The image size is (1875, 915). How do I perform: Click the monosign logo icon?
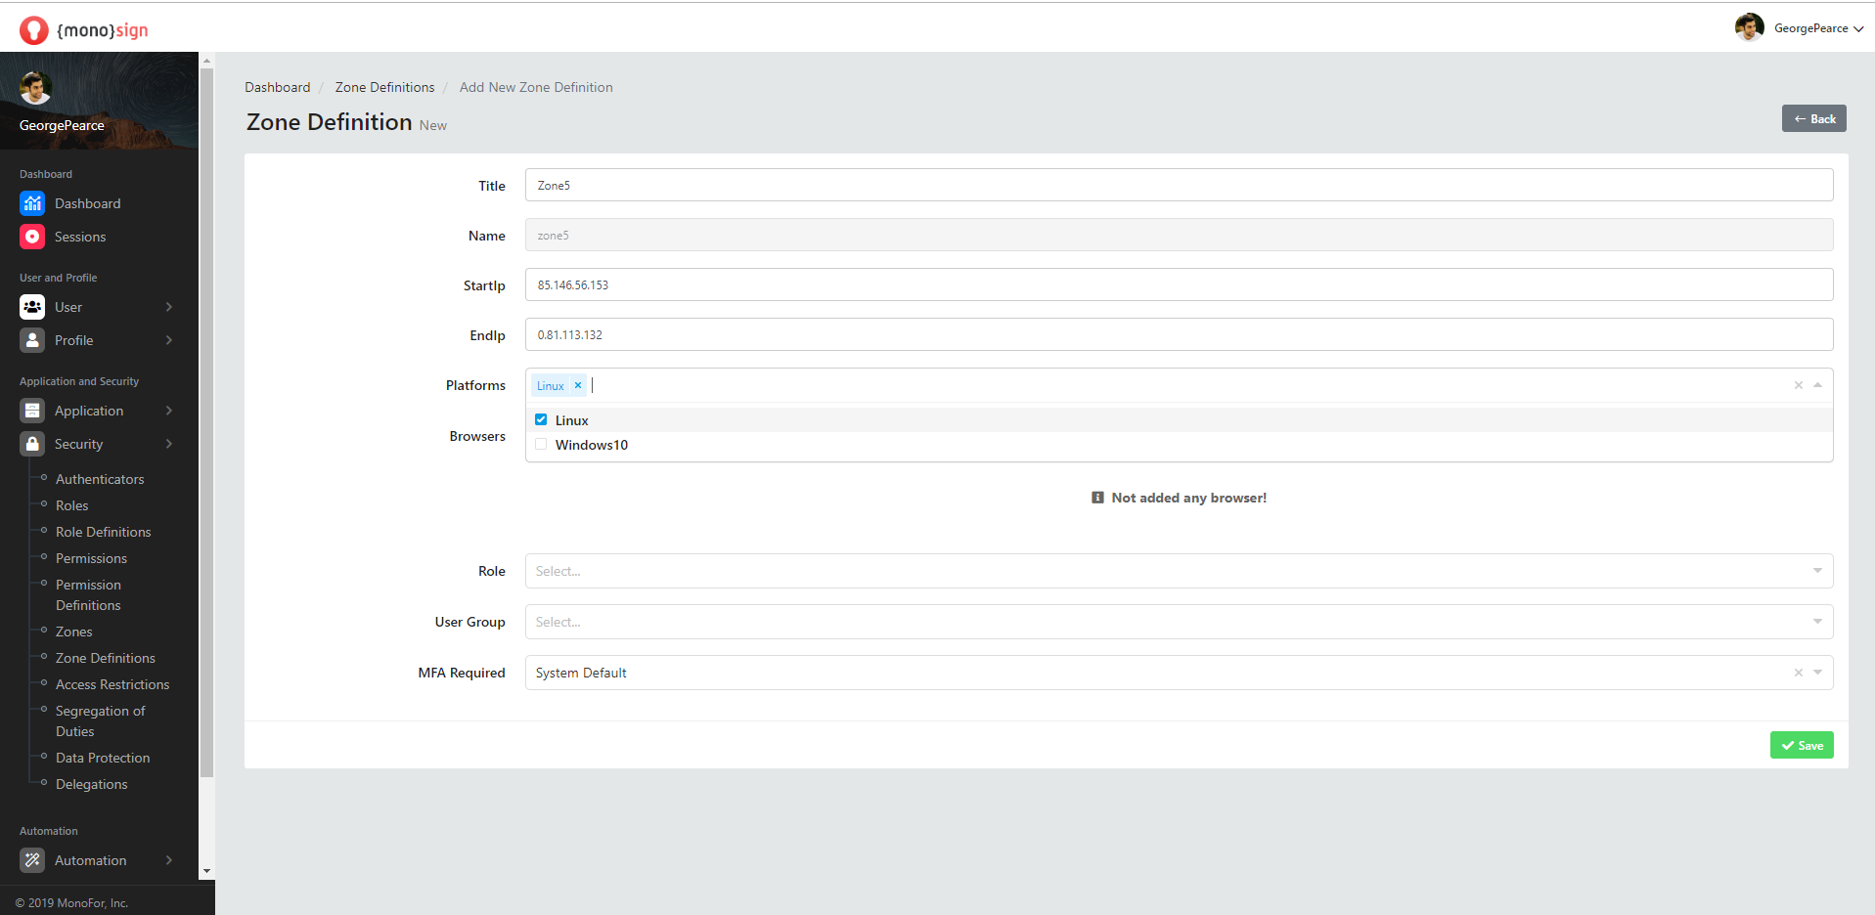(33, 30)
